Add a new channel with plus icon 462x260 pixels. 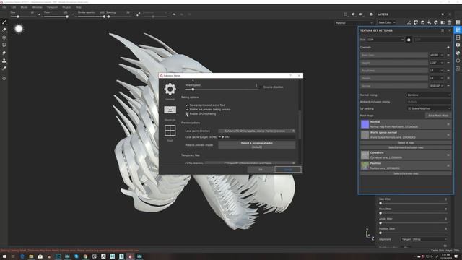pos(448,47)
